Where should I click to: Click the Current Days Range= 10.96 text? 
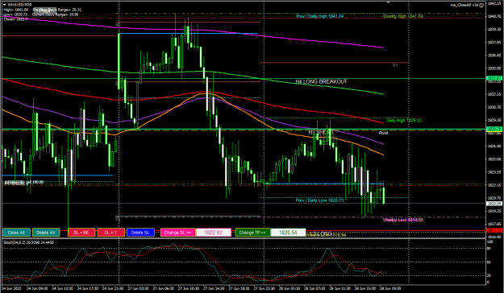55,14
